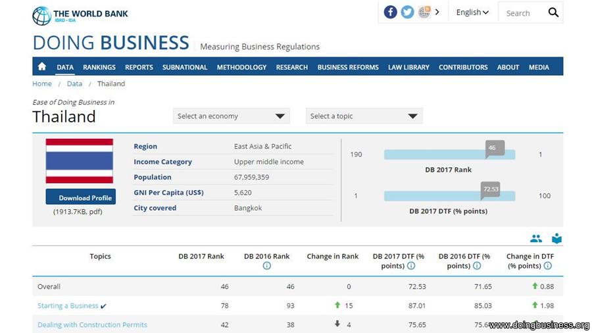Image resolution: width=592 pixels, height=333 pixels.
Task: Click the Topics column header
Action: 100,257
